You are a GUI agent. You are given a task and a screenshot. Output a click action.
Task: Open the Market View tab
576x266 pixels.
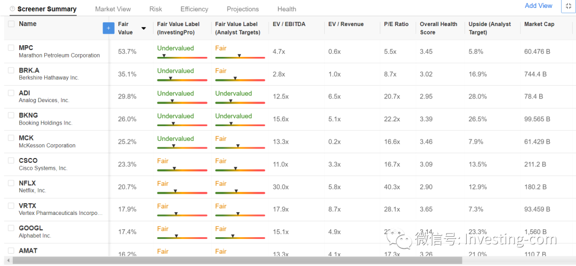click(113, 9)
